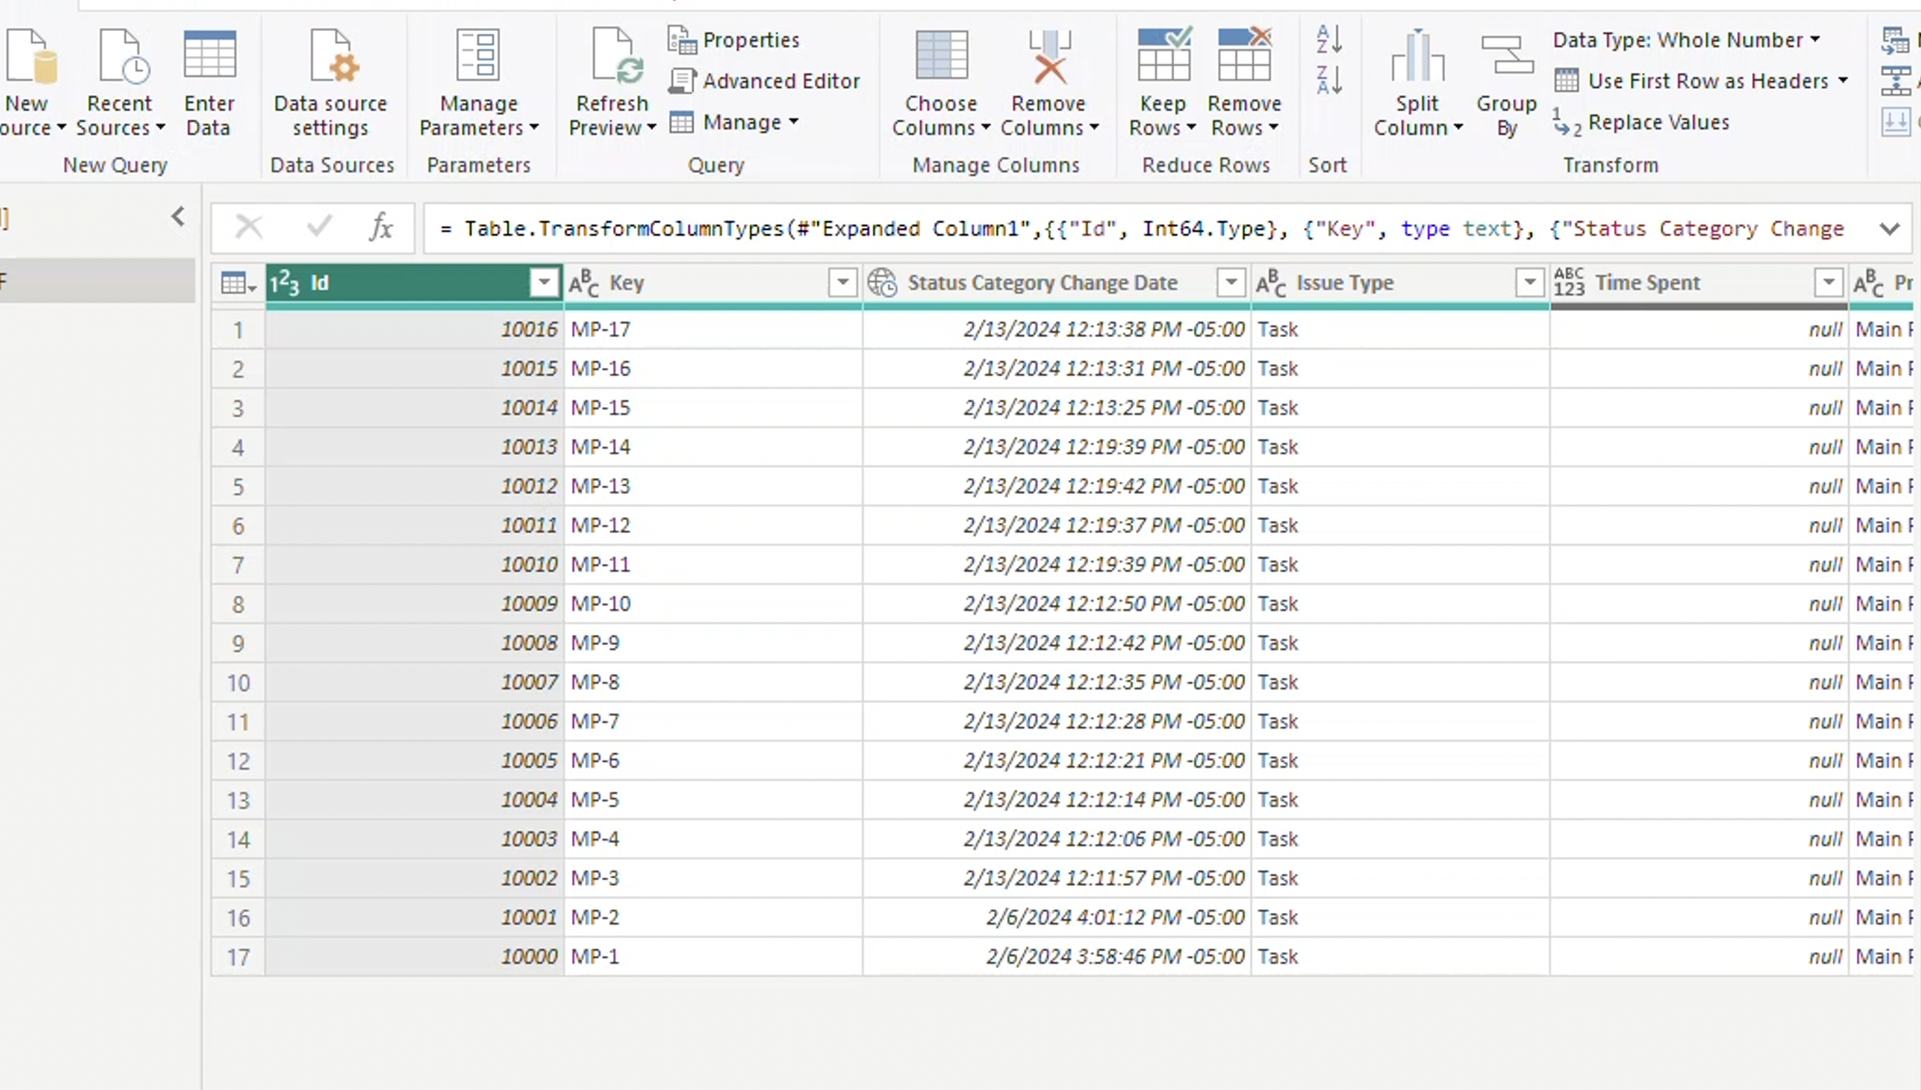The width and height of the screenshot is (1921, 1090).
Task: Click Id column type icon 123
Action: pyautogui.click(x=285, y=283)
